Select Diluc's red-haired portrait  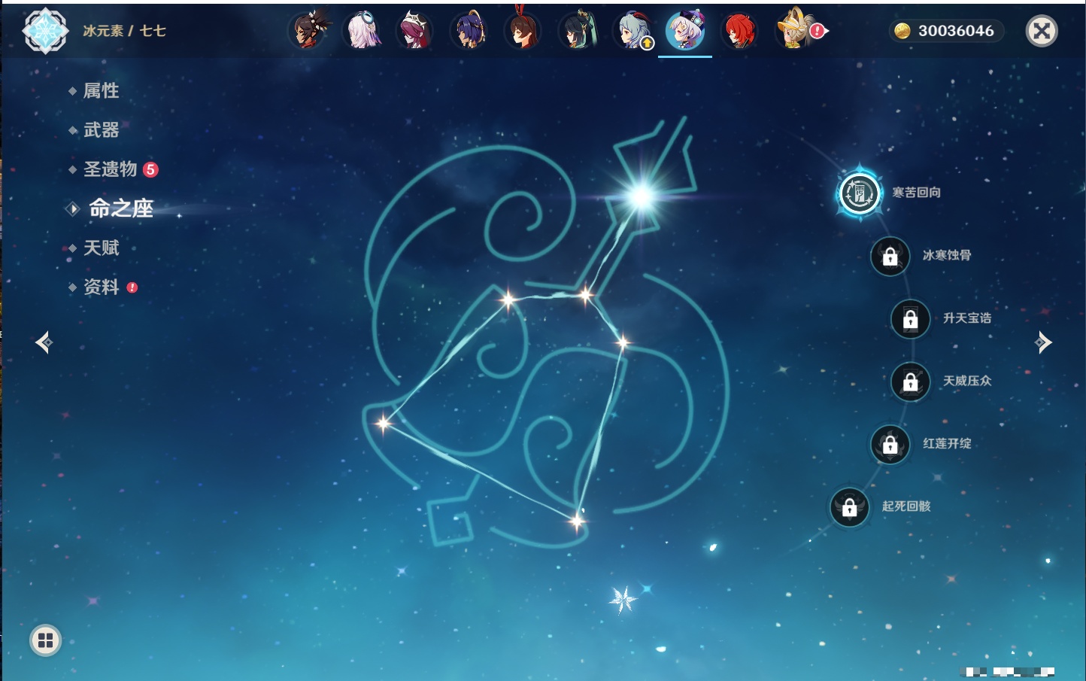point(739,31)
